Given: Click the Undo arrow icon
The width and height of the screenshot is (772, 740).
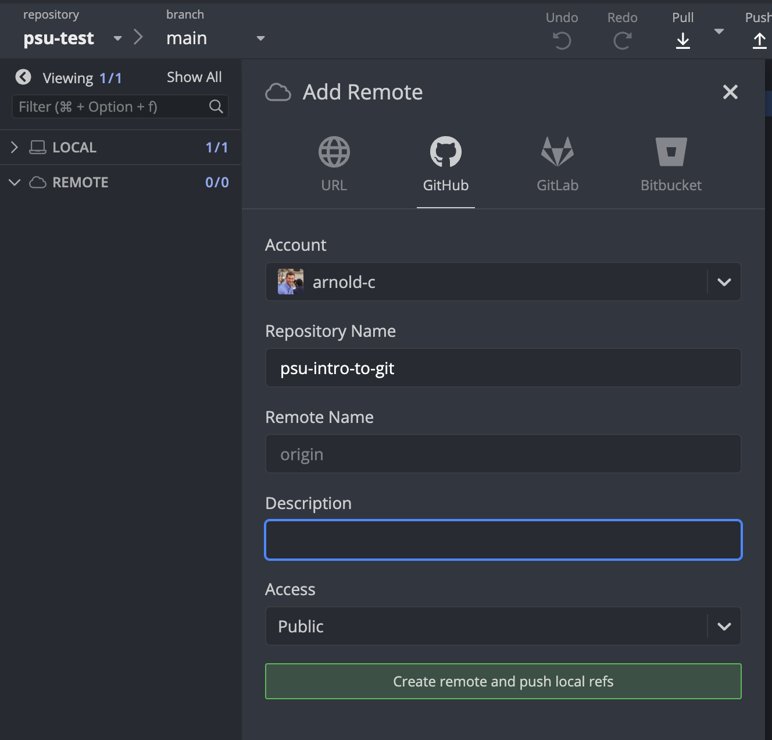Looking at the screenshot, I should click(562, 41).
